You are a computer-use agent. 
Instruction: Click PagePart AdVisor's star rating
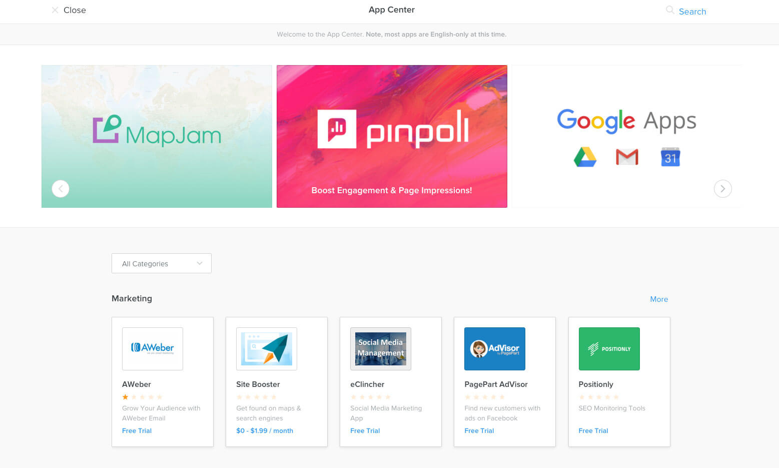[484, 397]
